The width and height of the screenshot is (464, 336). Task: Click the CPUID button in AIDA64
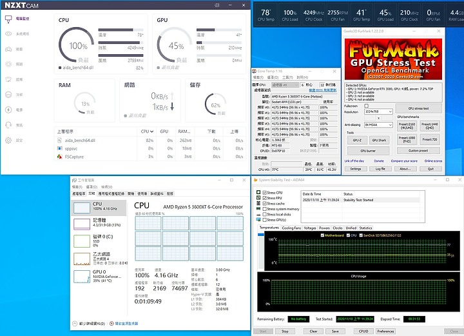tap(363, 331)
